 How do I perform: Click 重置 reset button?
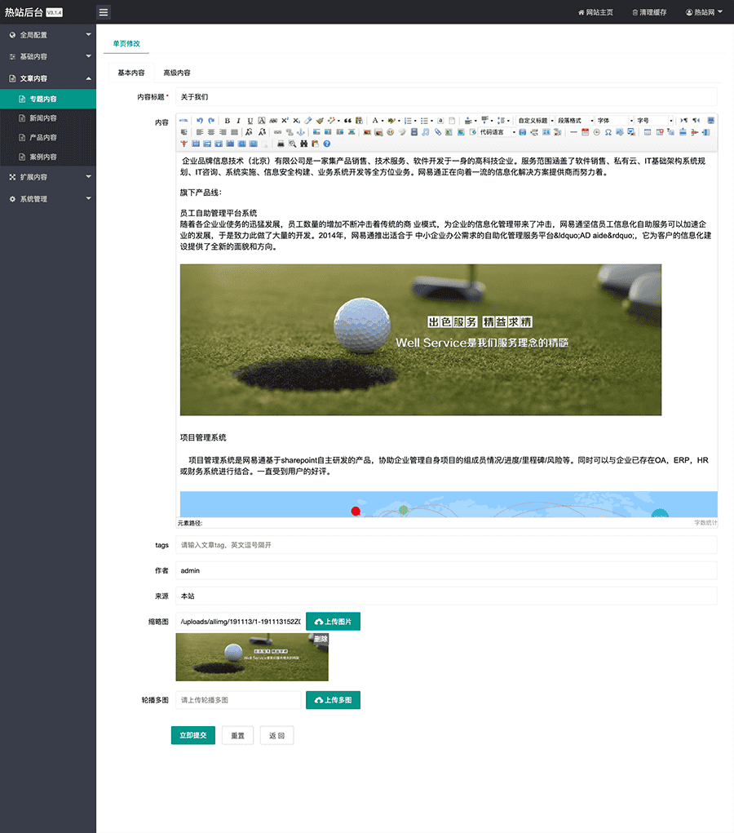point(237,735)
